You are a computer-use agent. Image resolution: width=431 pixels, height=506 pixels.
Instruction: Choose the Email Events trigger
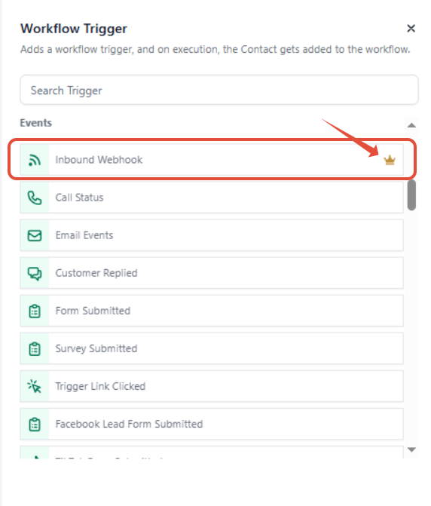tap(212, 235)
